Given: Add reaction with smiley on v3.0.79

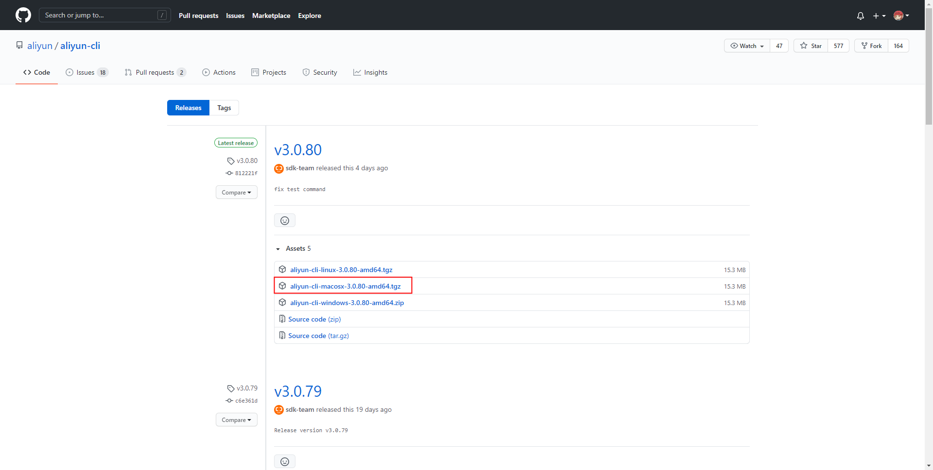Looking at the screenshot, I should click(285, 461).
